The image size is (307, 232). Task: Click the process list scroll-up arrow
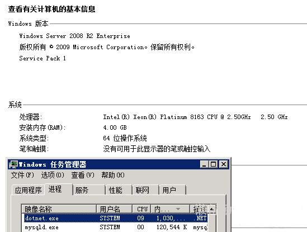(x=212, y=209)
